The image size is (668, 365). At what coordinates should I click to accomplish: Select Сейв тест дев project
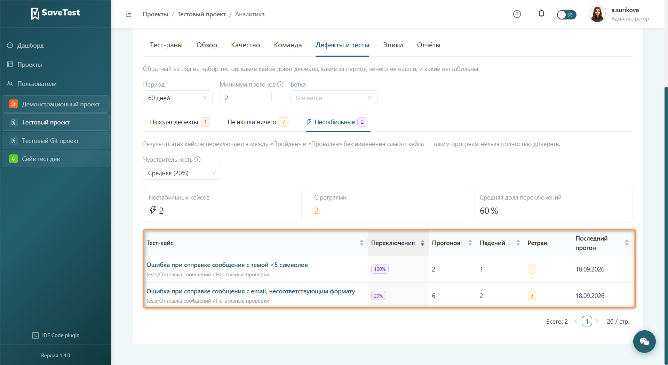point(56,159)
